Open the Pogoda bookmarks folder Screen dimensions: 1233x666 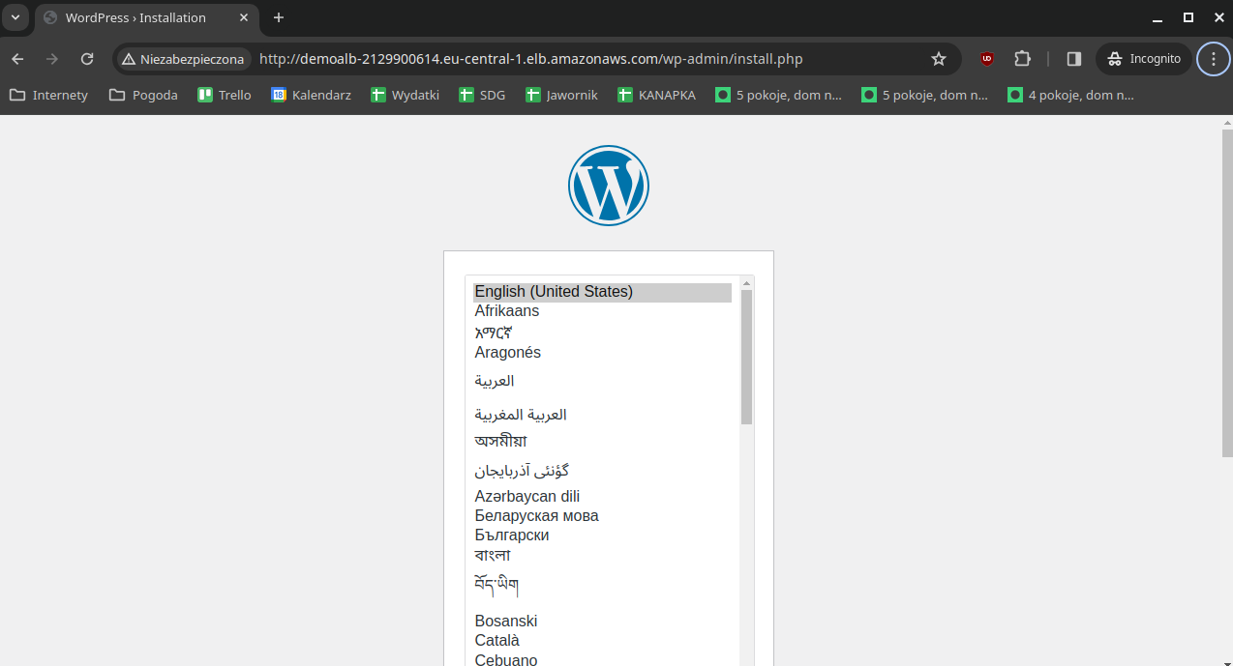[143, 95]
